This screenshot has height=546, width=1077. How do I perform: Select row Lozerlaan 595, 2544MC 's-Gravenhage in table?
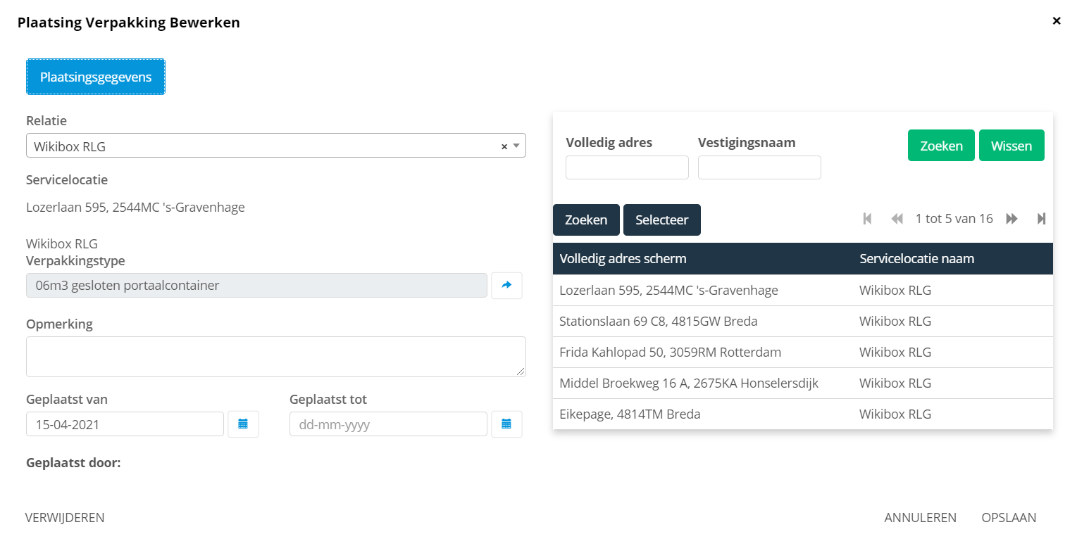[x=803, y=290]
